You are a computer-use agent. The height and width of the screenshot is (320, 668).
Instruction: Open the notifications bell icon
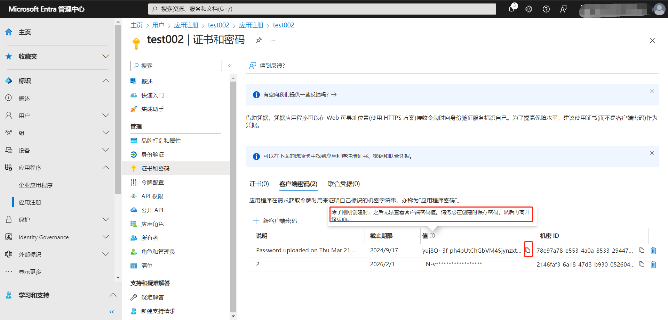tap(511, 9)
